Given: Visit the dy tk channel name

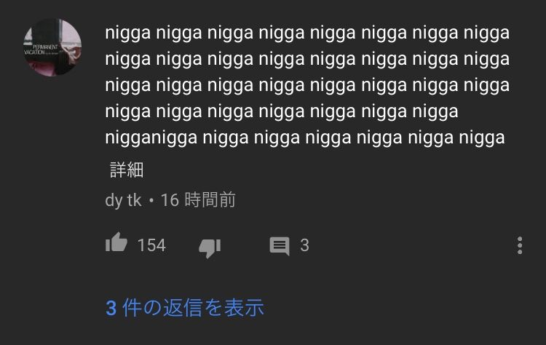Looking at the screenshot, I should pos(123,201).
